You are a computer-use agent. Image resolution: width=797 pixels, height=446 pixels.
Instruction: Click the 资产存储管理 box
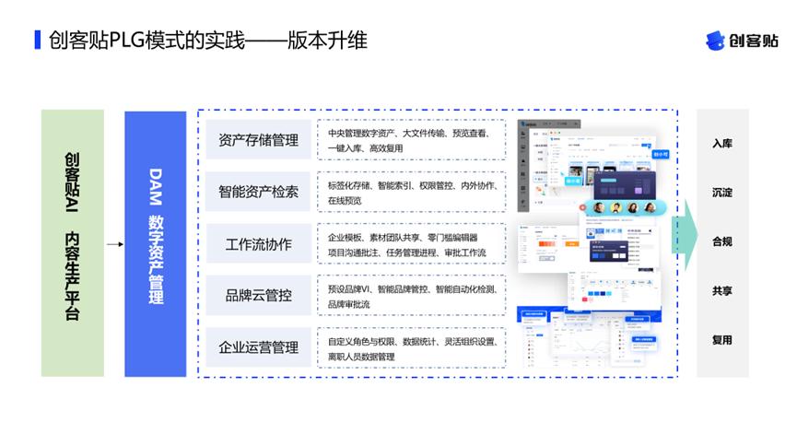(258, 140)
